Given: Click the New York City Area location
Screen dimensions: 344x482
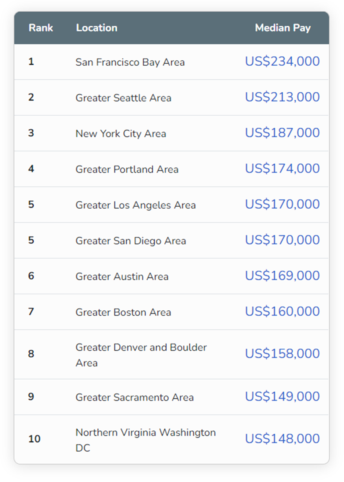Looking at the screenshot, I should [121, 134].
